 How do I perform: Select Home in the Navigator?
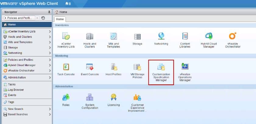click(x=27, y=25)
